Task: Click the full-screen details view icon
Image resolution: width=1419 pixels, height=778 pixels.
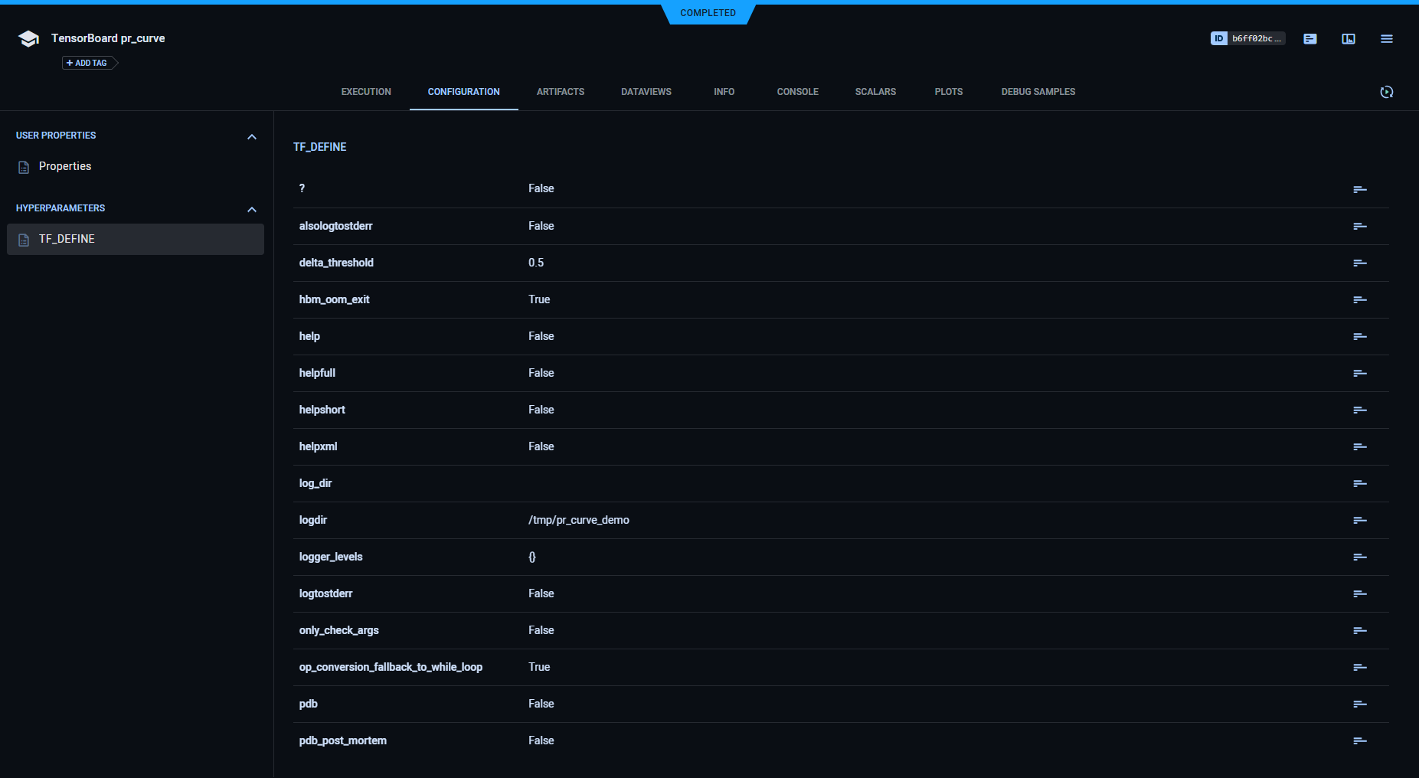Action: pos(1348,39)
